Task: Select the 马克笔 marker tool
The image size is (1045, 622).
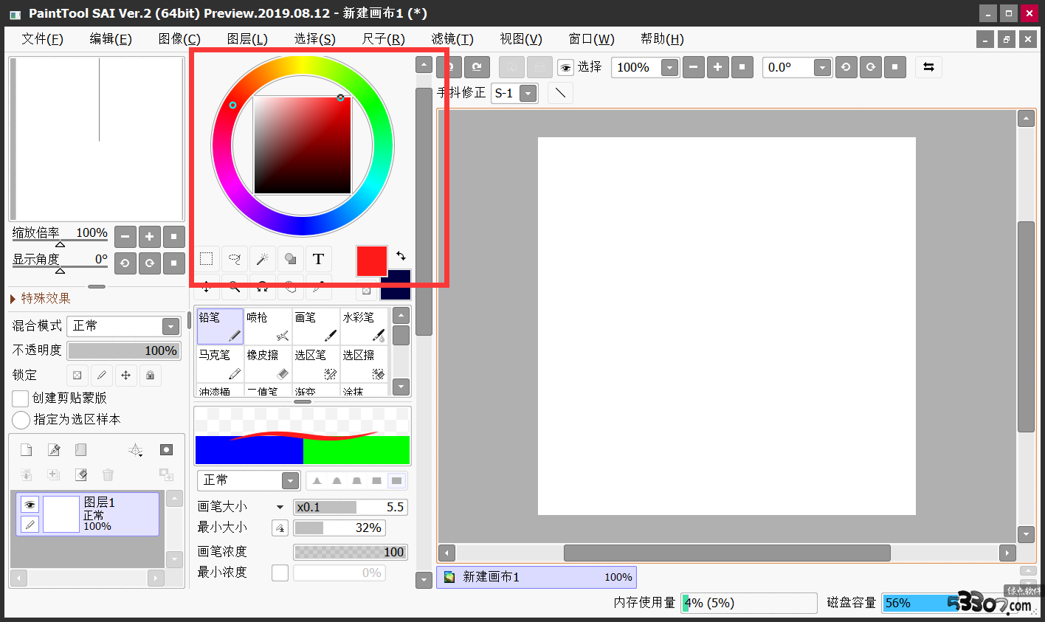Action: pos(220,364)
